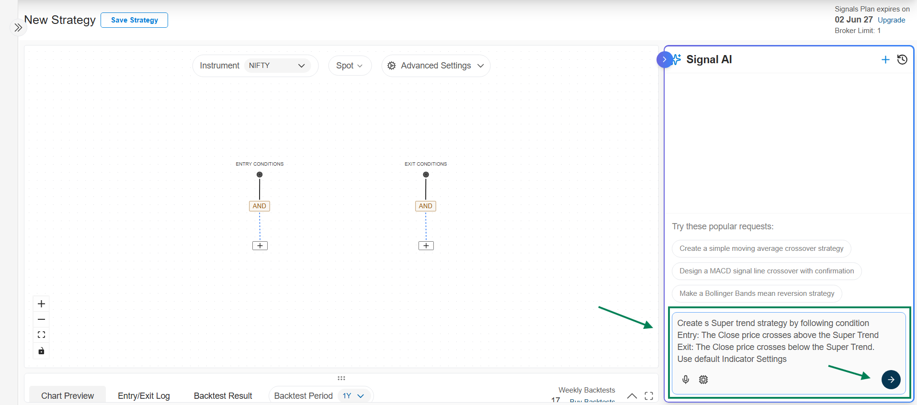Collapse the Signal AI panel
Viewport: 917px width, 405px height.
coord(664,59)
